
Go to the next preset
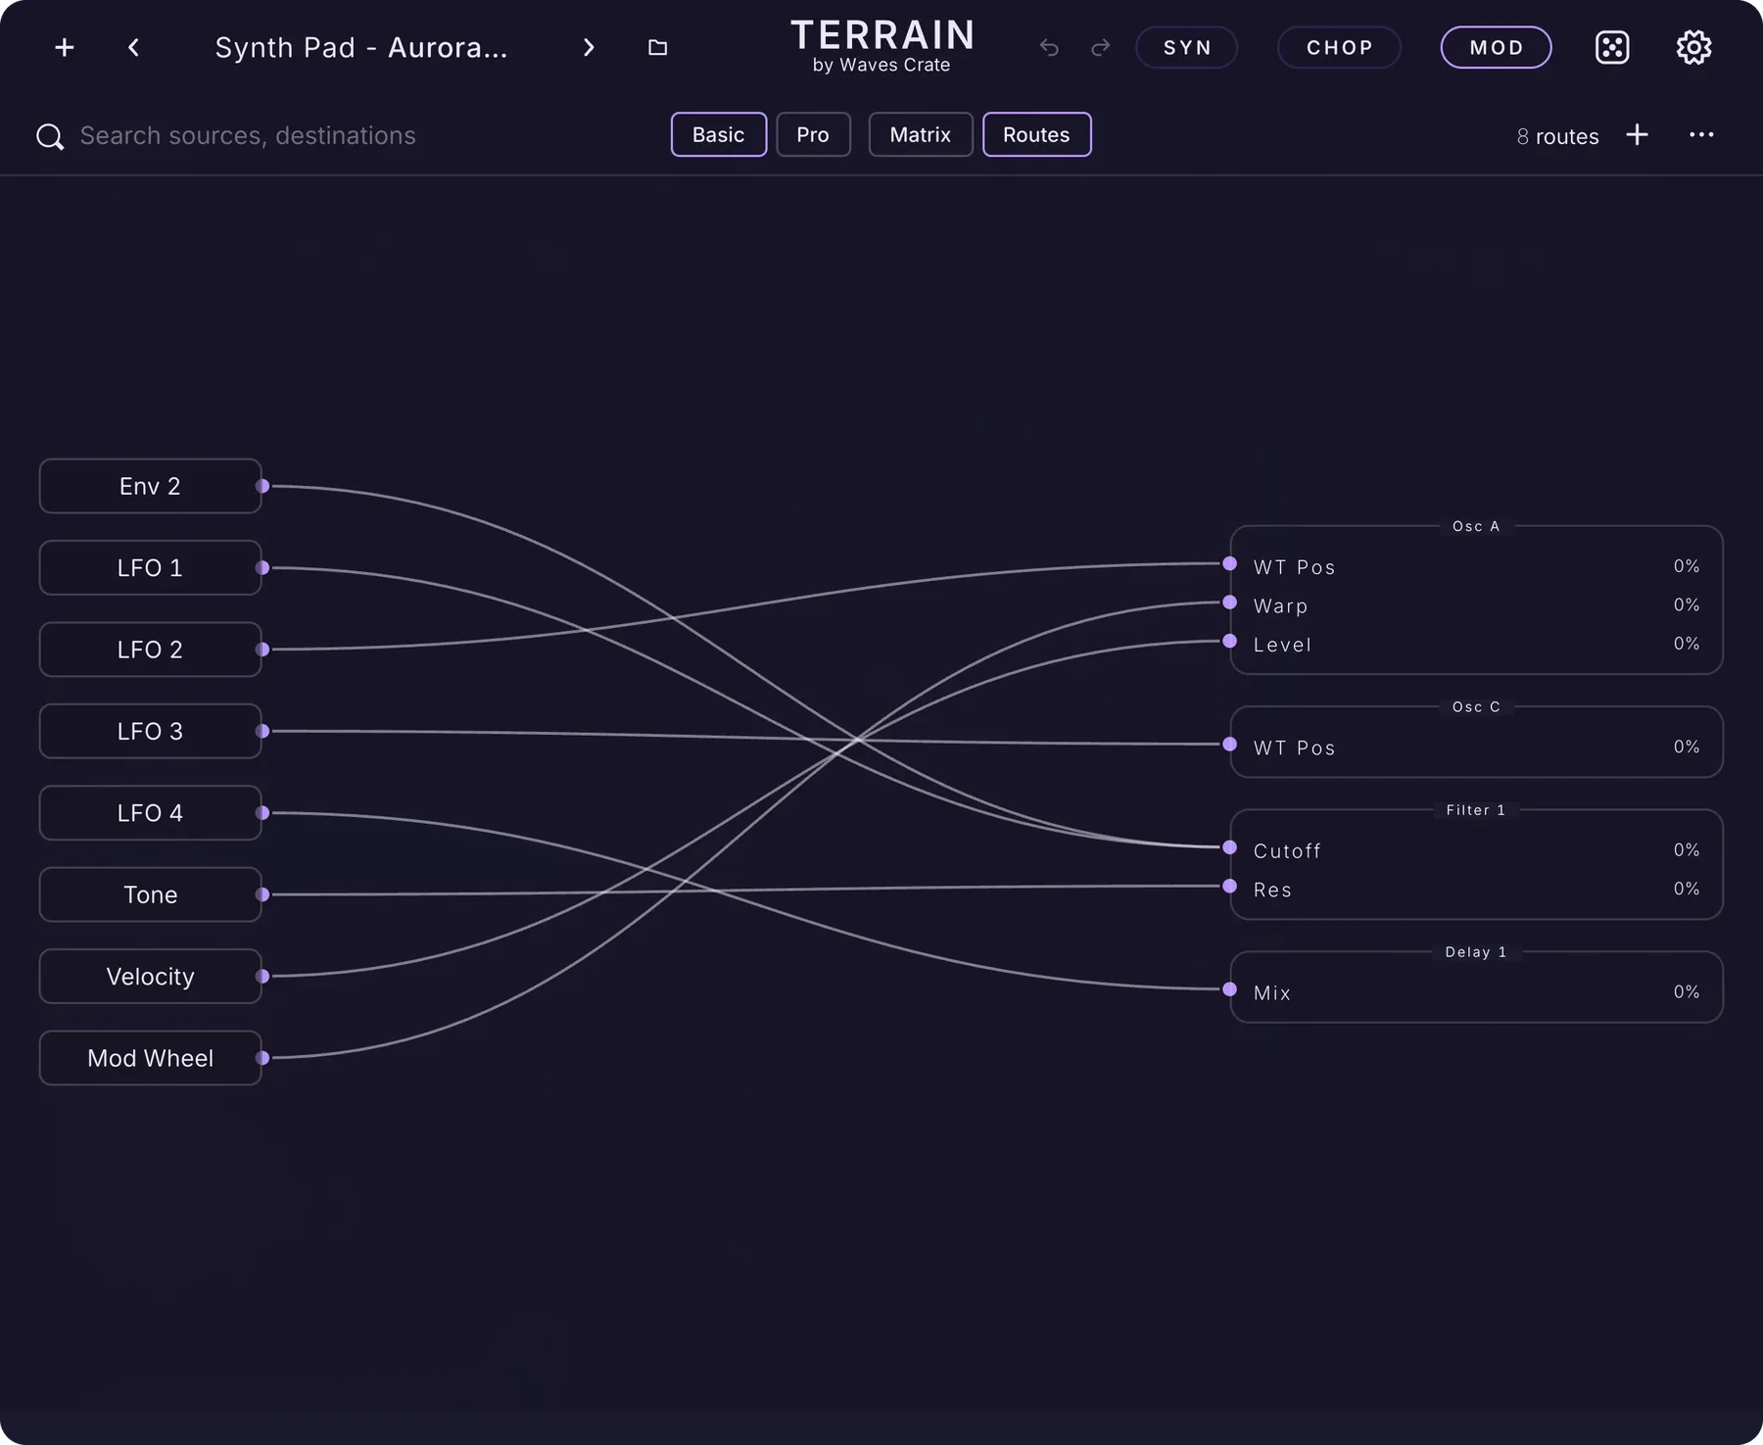(589, 47)
